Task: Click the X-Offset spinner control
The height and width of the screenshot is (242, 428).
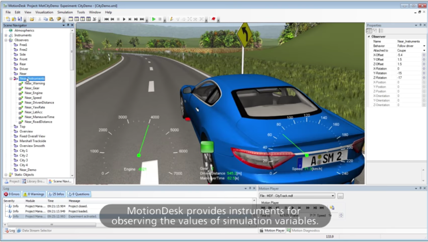Action: coord(424,55)
